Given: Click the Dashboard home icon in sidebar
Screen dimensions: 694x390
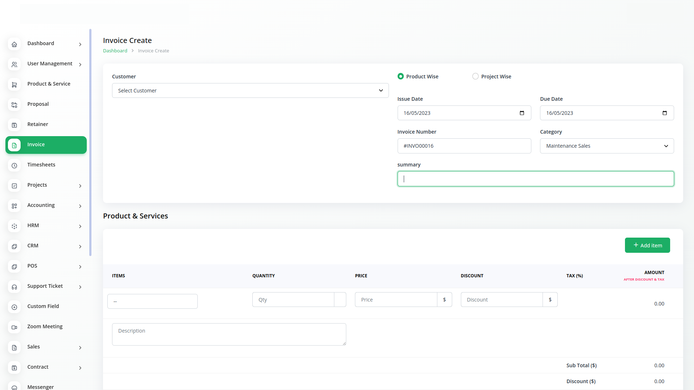Looking at the screenshot, I should pyautogui.click(x=14, y=44).
